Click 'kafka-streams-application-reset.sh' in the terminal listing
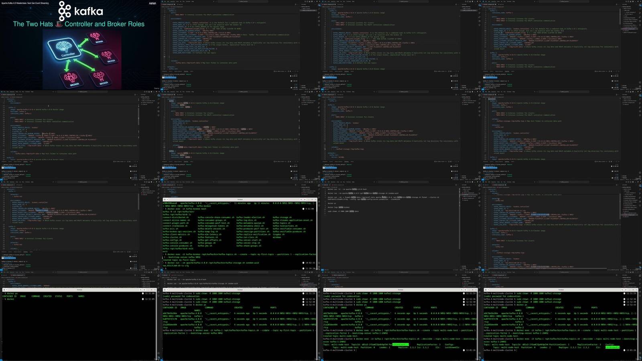The width and height of the screenshot is (642, 361). coord(293,220)
